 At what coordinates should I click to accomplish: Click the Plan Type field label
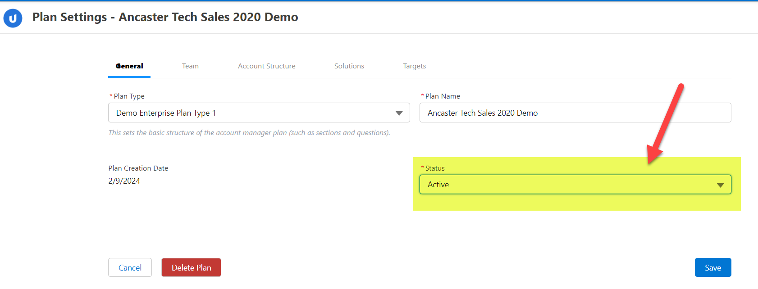[x=129, y=96]
